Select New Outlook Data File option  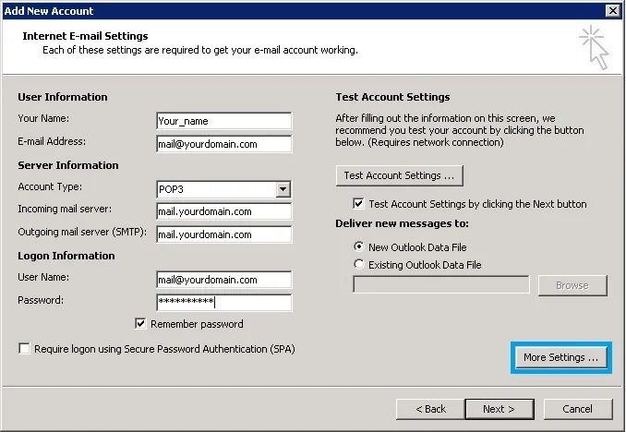(359, 247)
